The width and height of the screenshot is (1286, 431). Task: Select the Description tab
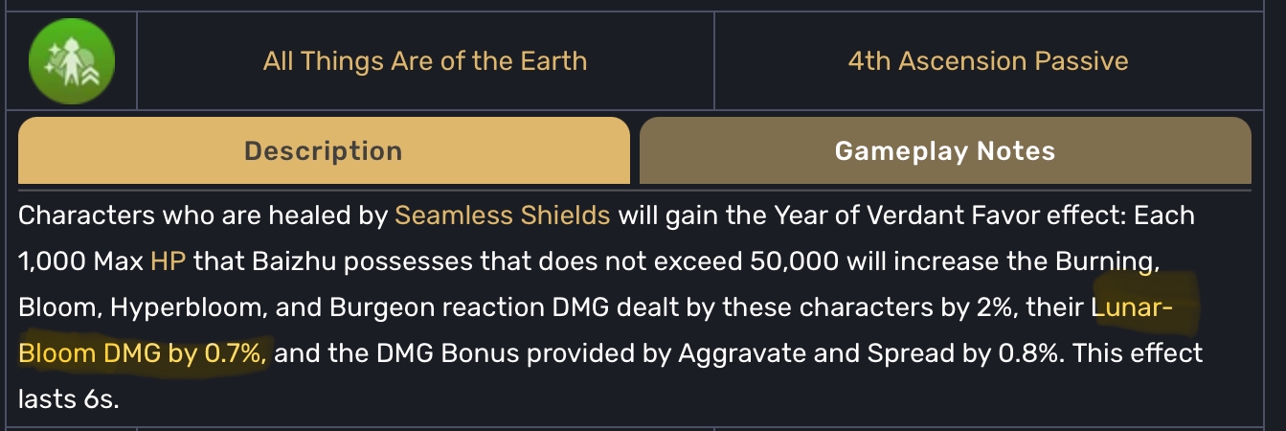click(324, 151)
